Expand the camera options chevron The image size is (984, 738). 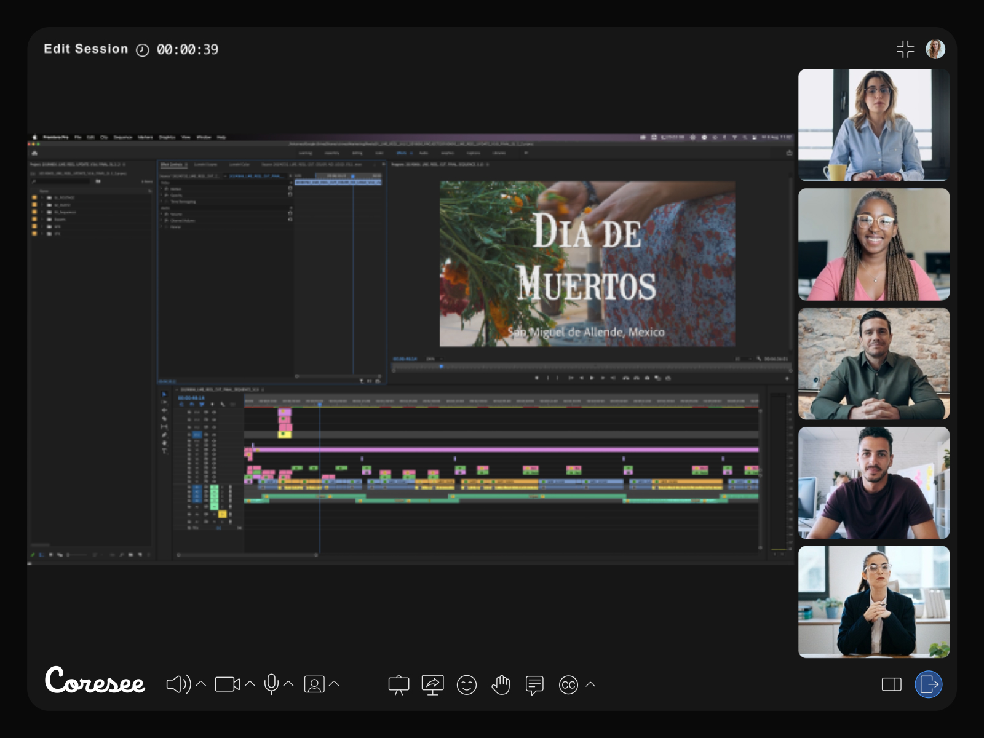pyautogui.click(x=250, y=684)
